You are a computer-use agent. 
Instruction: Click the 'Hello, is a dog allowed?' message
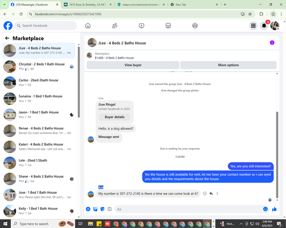(x=116, y=129)
